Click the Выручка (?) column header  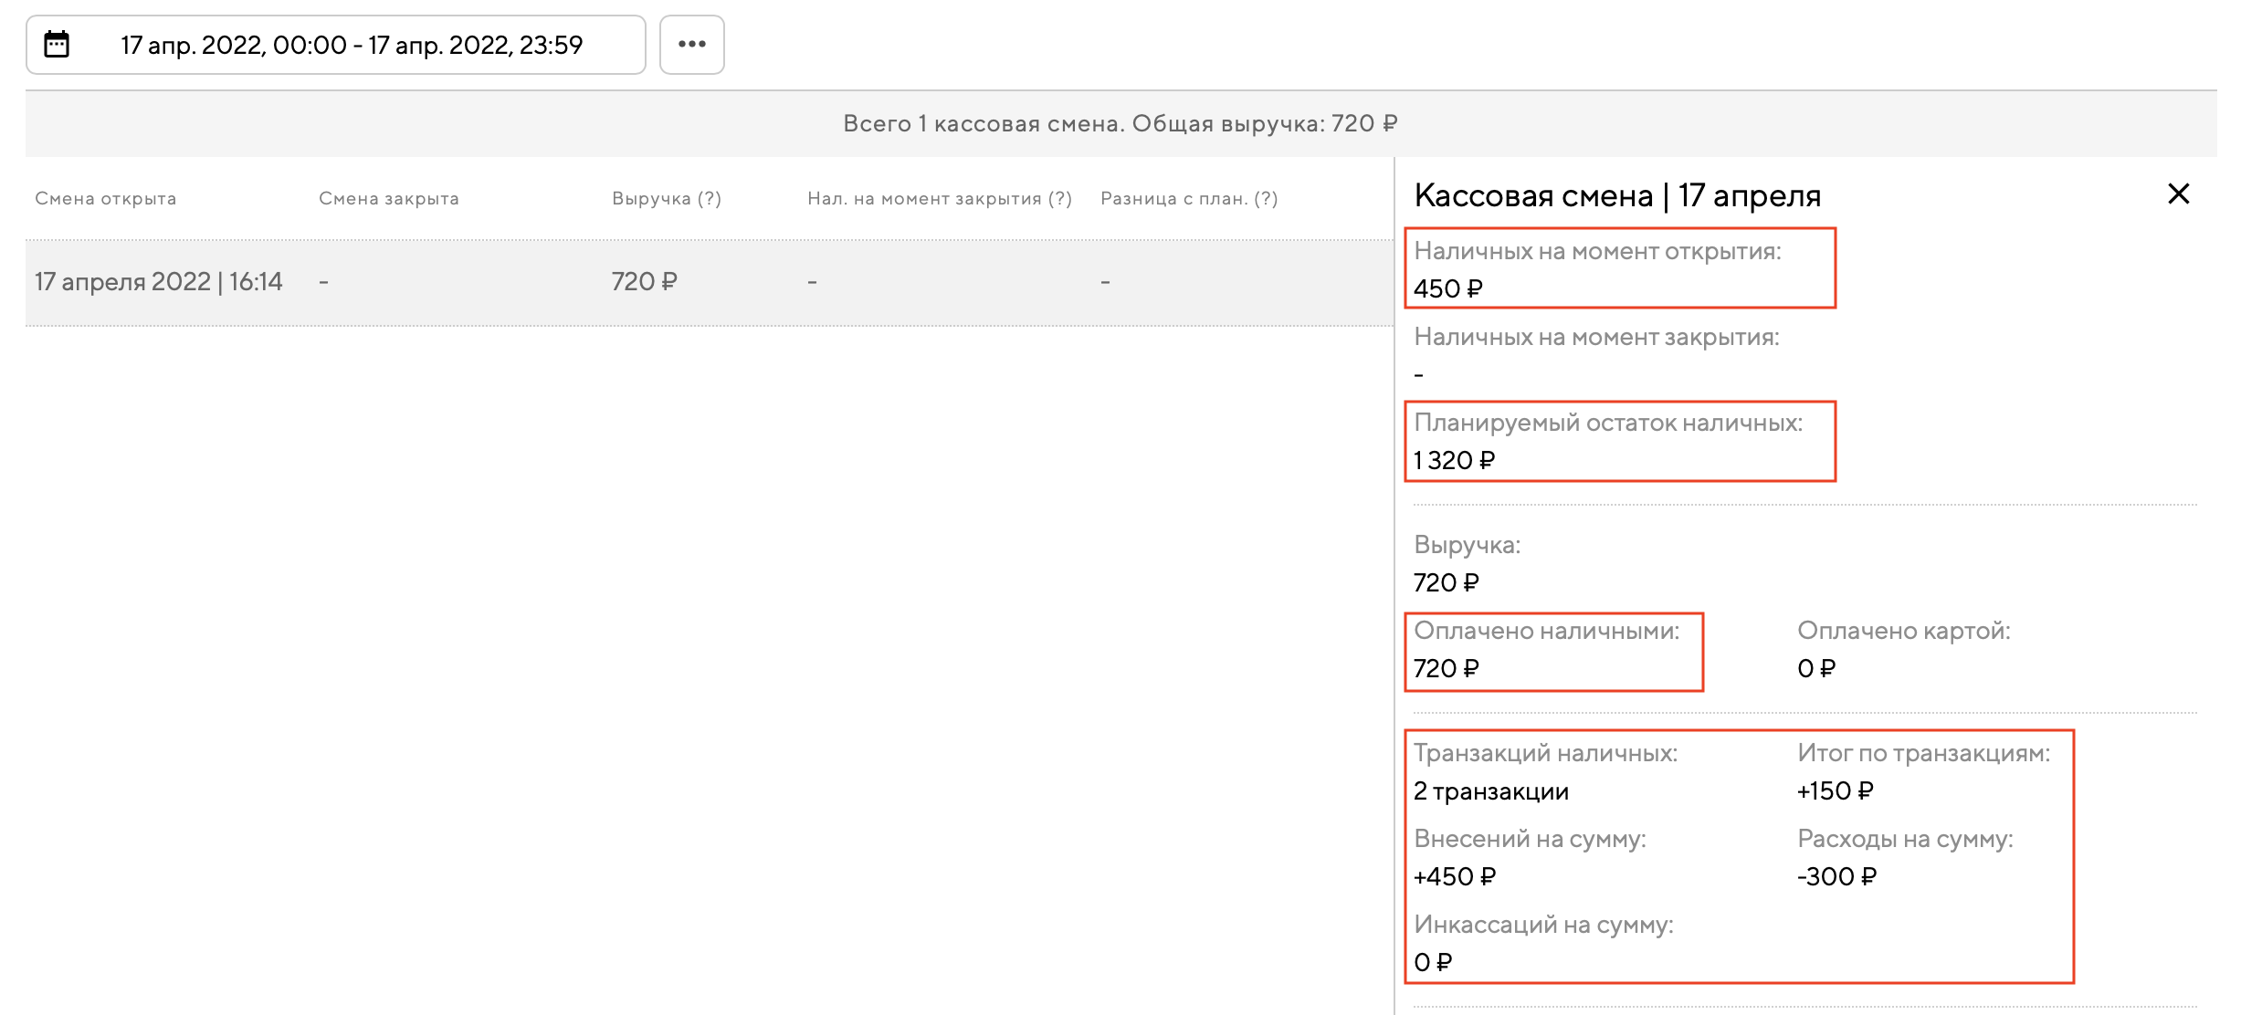(666, 199)
